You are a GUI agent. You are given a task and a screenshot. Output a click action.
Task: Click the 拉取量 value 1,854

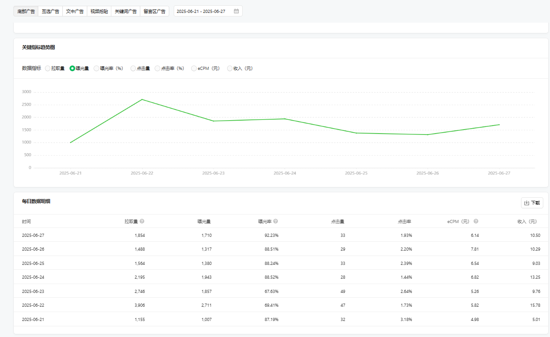[x=139, y=235]
